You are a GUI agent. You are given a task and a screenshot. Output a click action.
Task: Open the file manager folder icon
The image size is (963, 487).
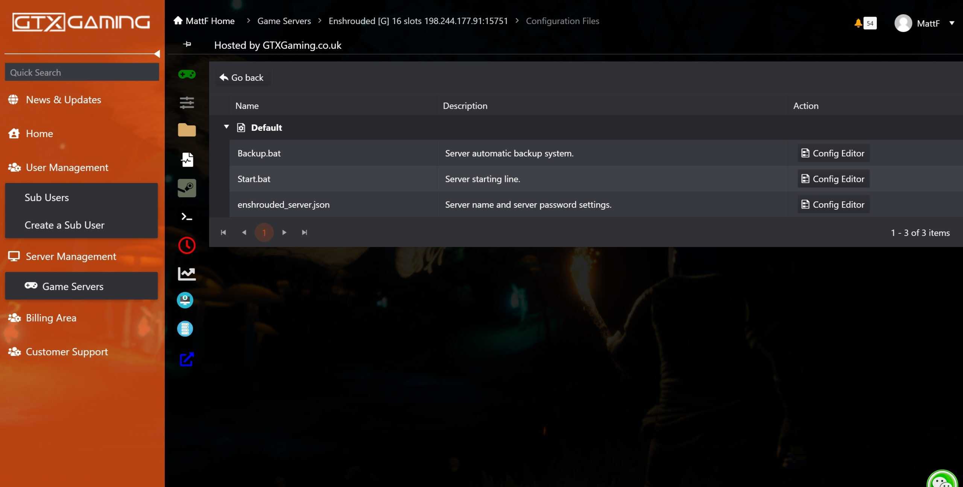pyautogui.click(x=187, y=130)
